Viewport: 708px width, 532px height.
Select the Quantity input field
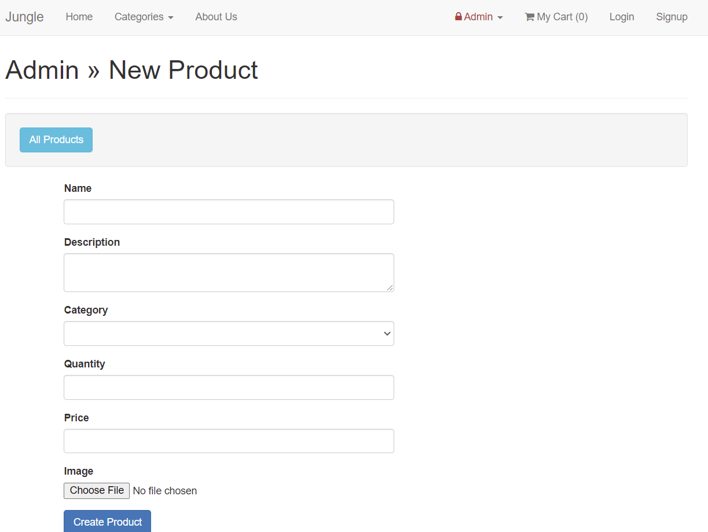click(229, 387)
